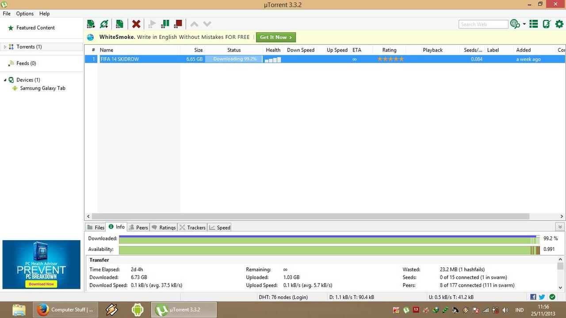This screenshot has width=566, height=318.
Task: Click the µTorrent tray icon
Action: point(406,310)
